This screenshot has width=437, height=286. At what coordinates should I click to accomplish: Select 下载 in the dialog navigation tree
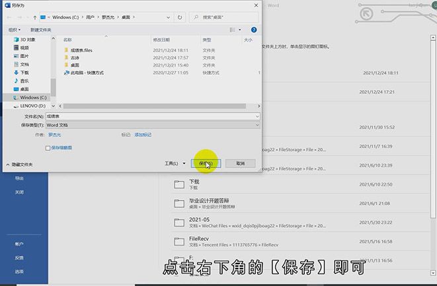click(x=21, y=73)
